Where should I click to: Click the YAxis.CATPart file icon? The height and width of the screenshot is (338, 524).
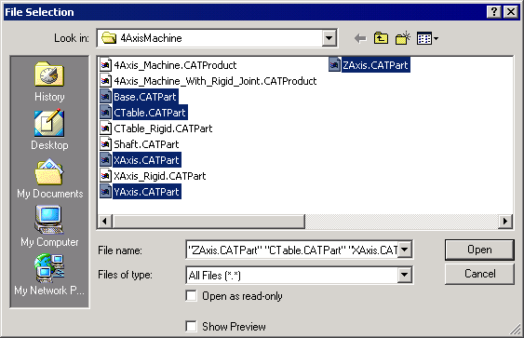coord(105,192)
